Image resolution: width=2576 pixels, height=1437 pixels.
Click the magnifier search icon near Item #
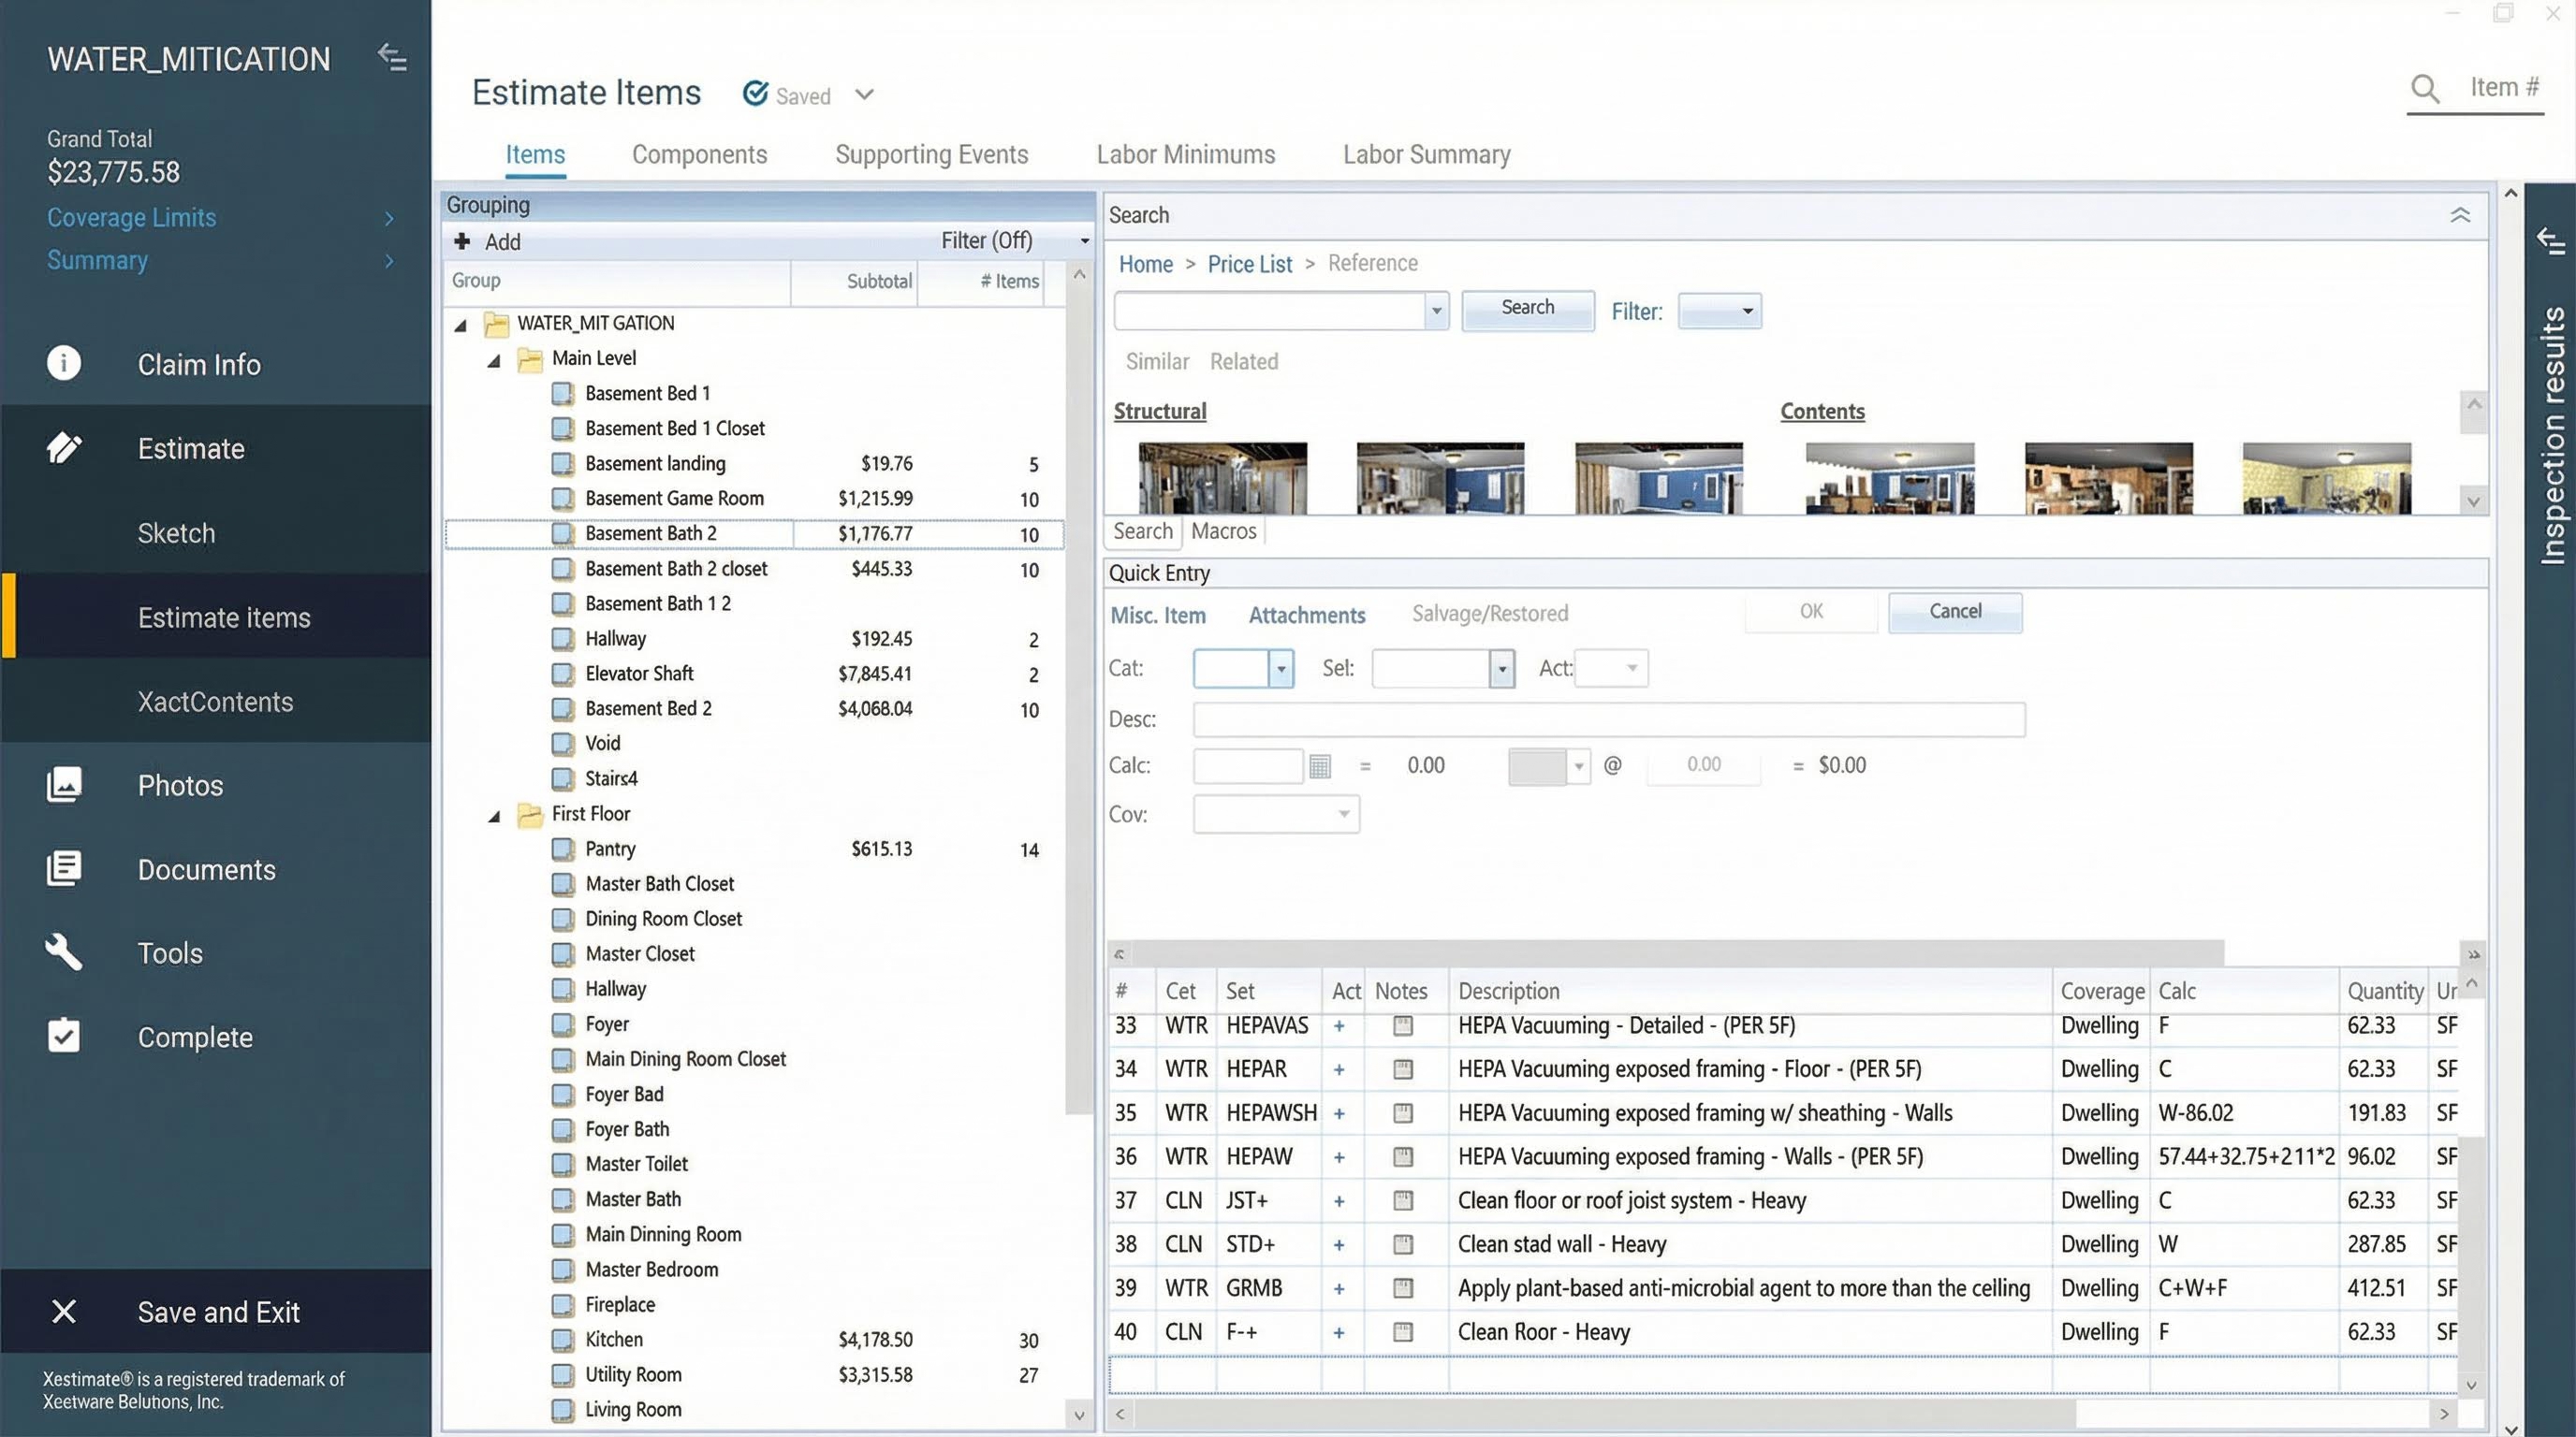pos(2425,89)
